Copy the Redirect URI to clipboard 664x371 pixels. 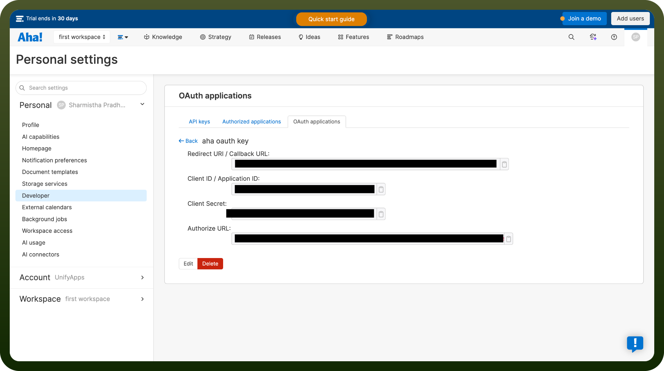pyautogui.click(x=504, y=164)
